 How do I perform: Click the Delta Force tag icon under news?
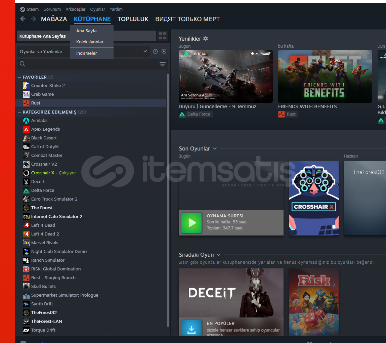click(182, 114)
